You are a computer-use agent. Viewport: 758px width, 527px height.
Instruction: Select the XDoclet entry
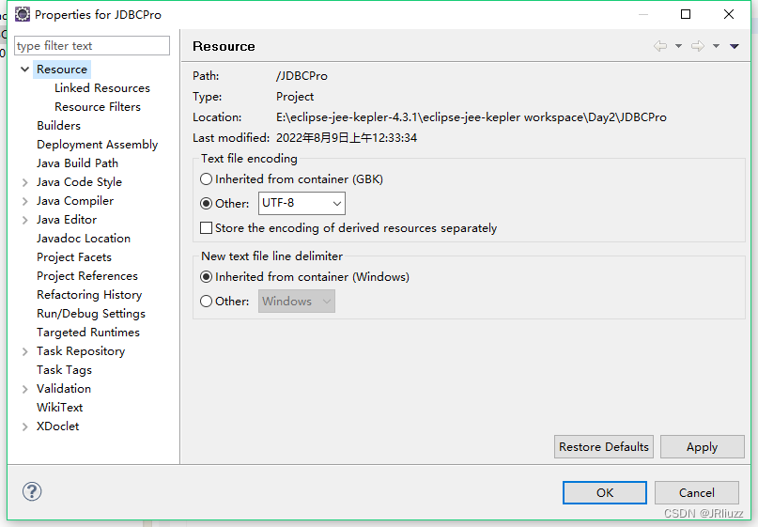click(57, 426)
